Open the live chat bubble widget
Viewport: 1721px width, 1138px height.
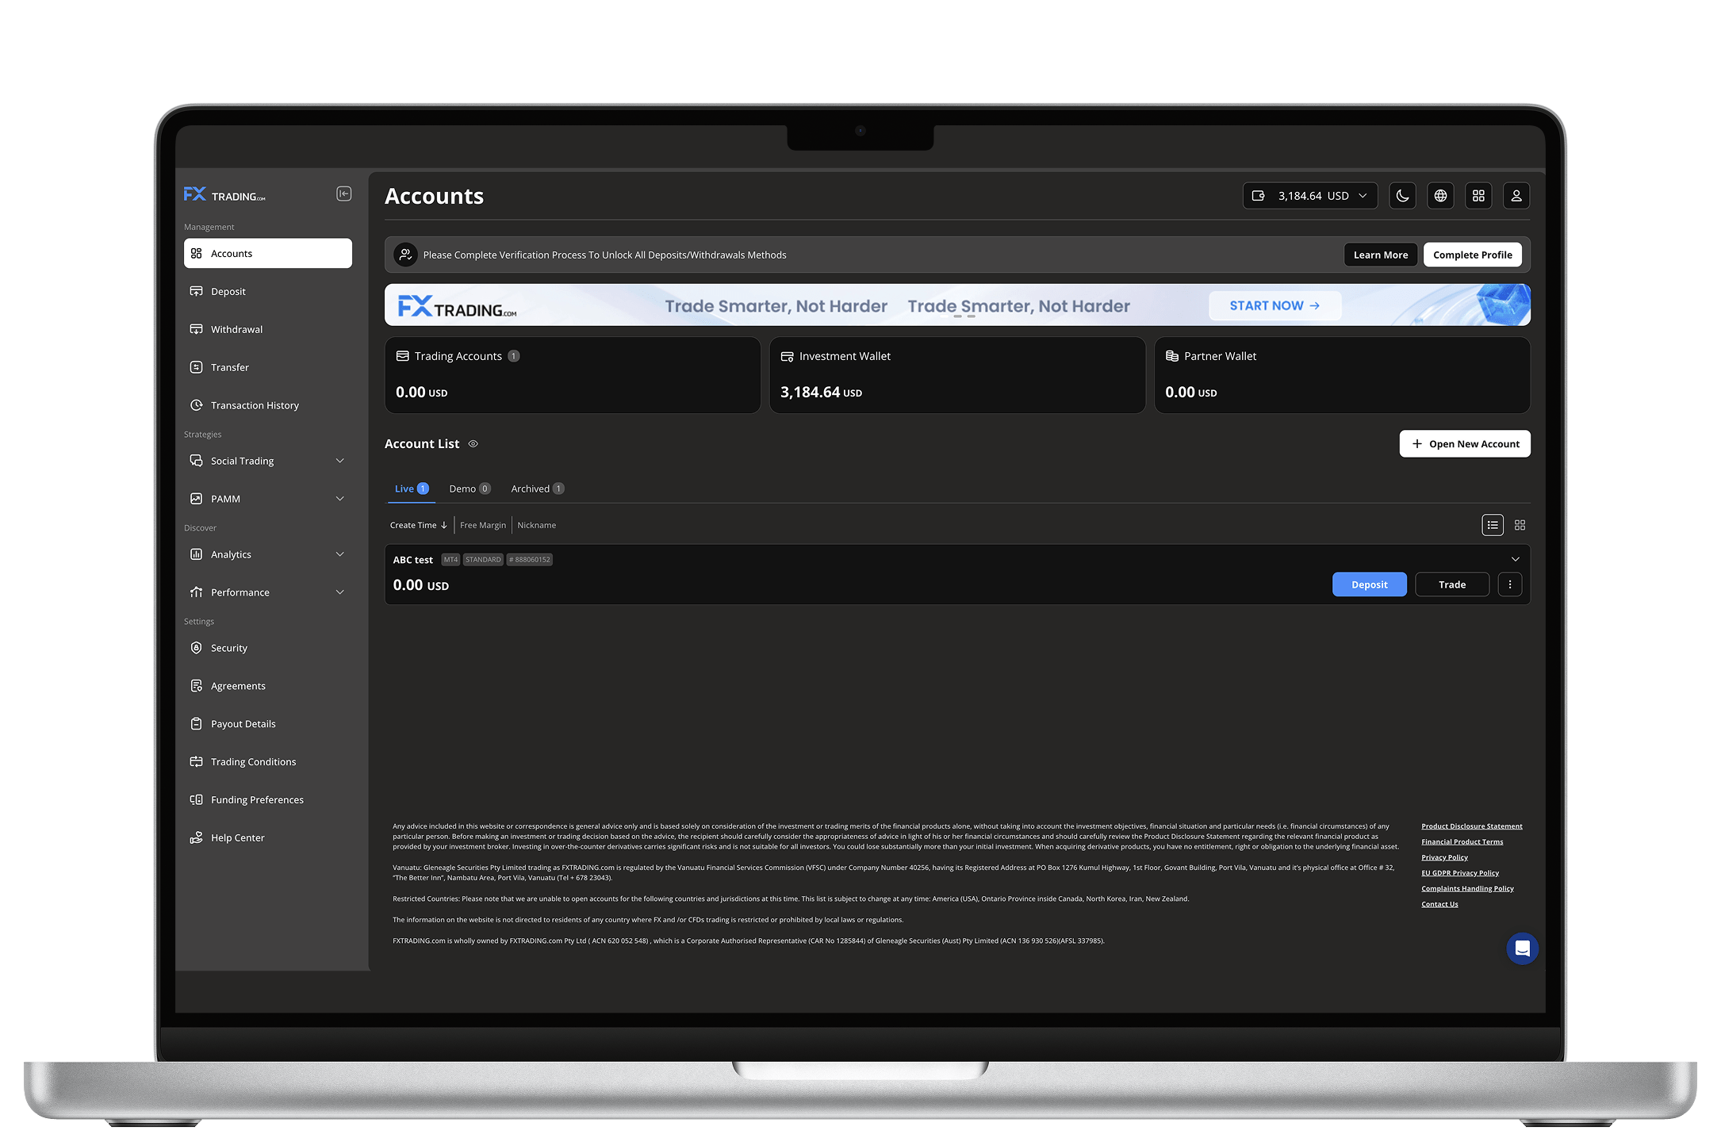coord(1522,948)
